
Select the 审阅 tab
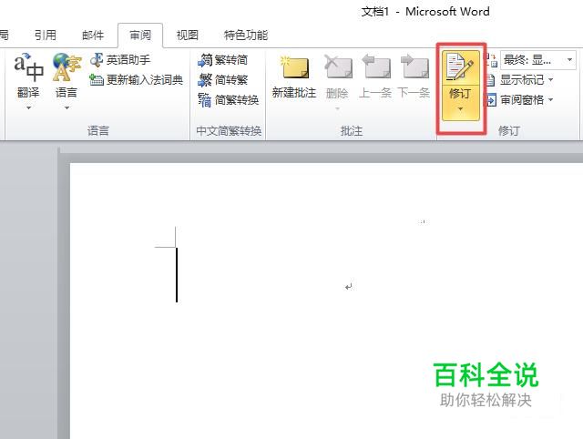140,36
